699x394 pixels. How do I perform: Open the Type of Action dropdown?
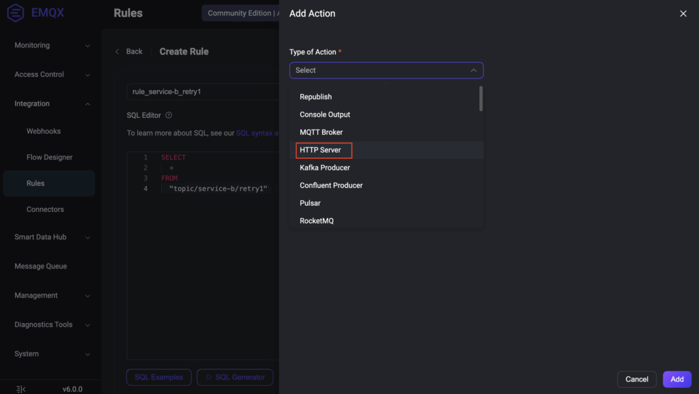tap(386, 70)
